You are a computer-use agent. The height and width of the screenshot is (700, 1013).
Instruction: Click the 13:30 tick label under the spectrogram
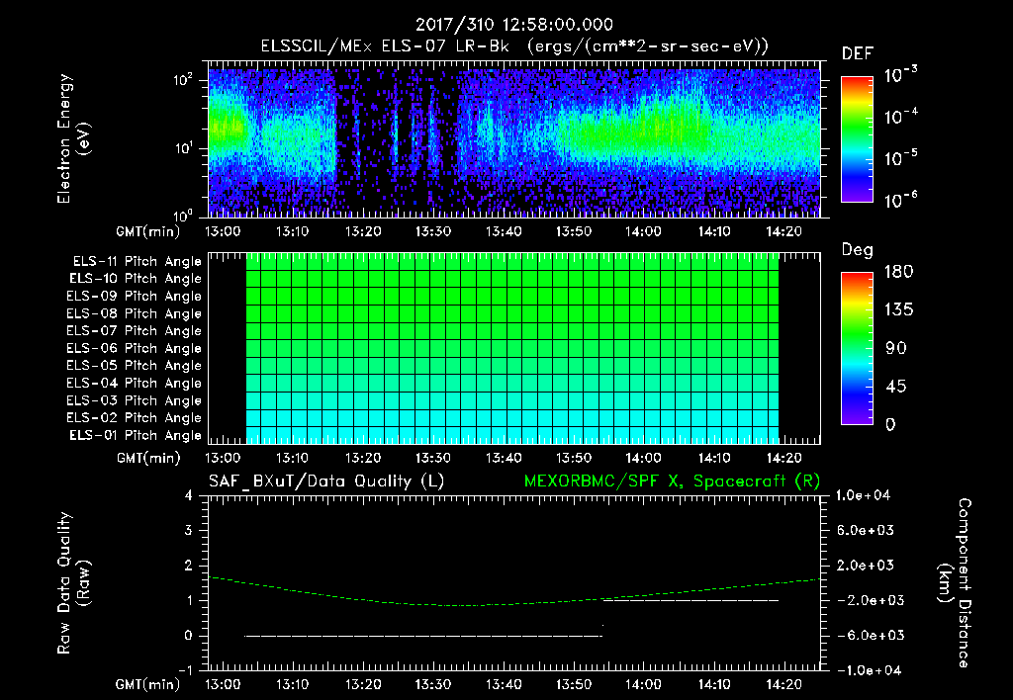(x=433, y=231)
